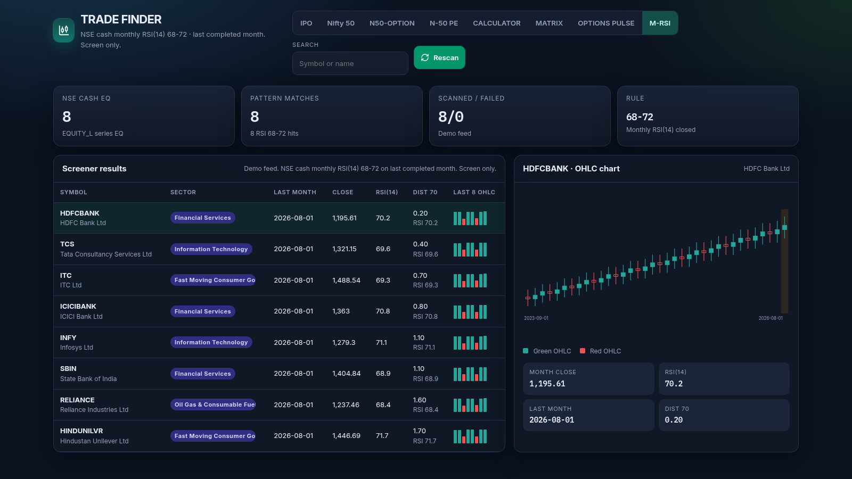Click the Red OHLC legend swatch
Image resolution: width=852 pixels, height=479 pixels.
[x=583, y=351]
